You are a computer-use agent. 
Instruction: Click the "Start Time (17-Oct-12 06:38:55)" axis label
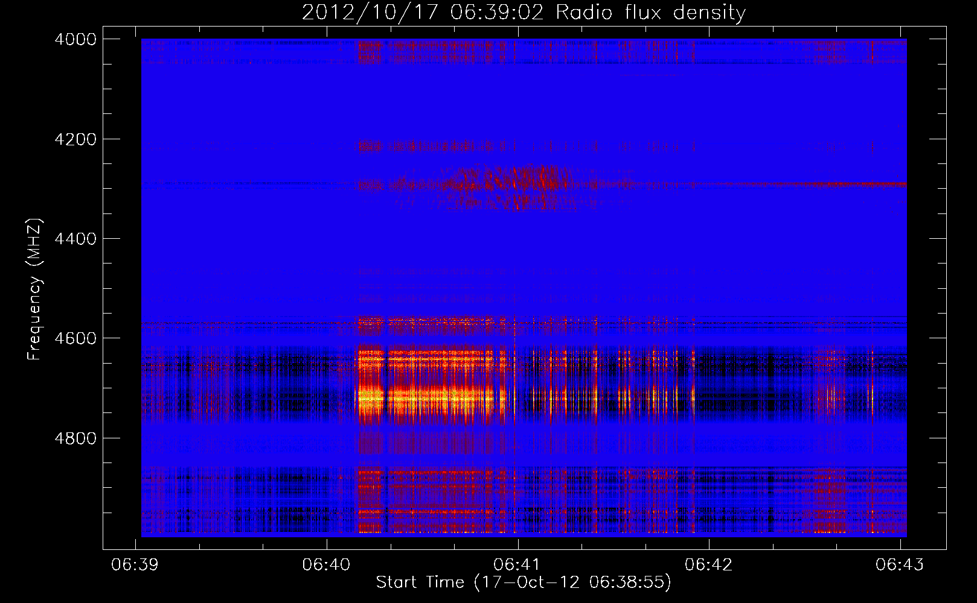point(524,582)
